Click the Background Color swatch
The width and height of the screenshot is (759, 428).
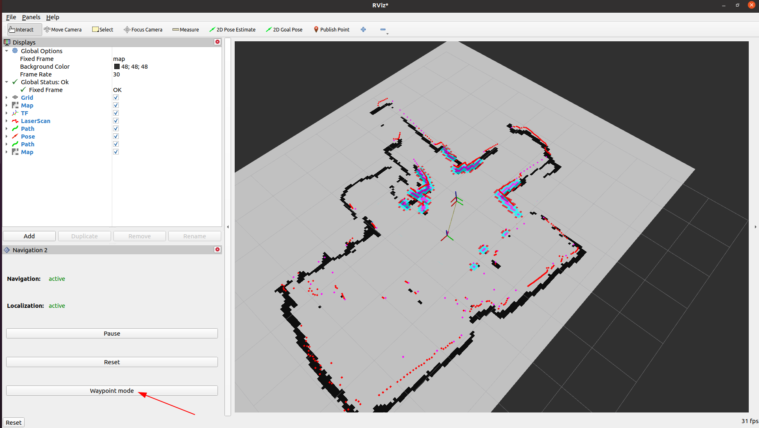tap(117, 67)
